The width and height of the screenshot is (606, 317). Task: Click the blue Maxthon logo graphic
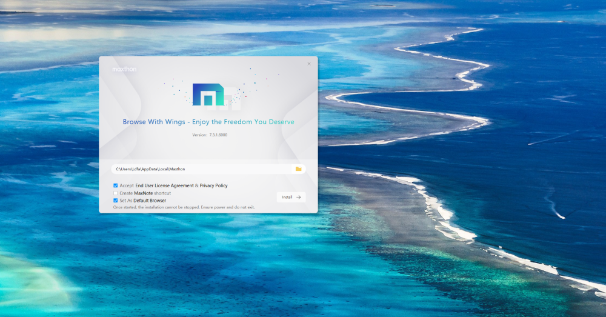[207, 95]
